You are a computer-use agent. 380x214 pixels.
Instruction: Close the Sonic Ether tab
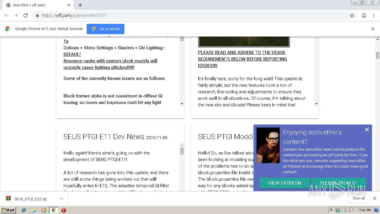(x=69, y=5)
